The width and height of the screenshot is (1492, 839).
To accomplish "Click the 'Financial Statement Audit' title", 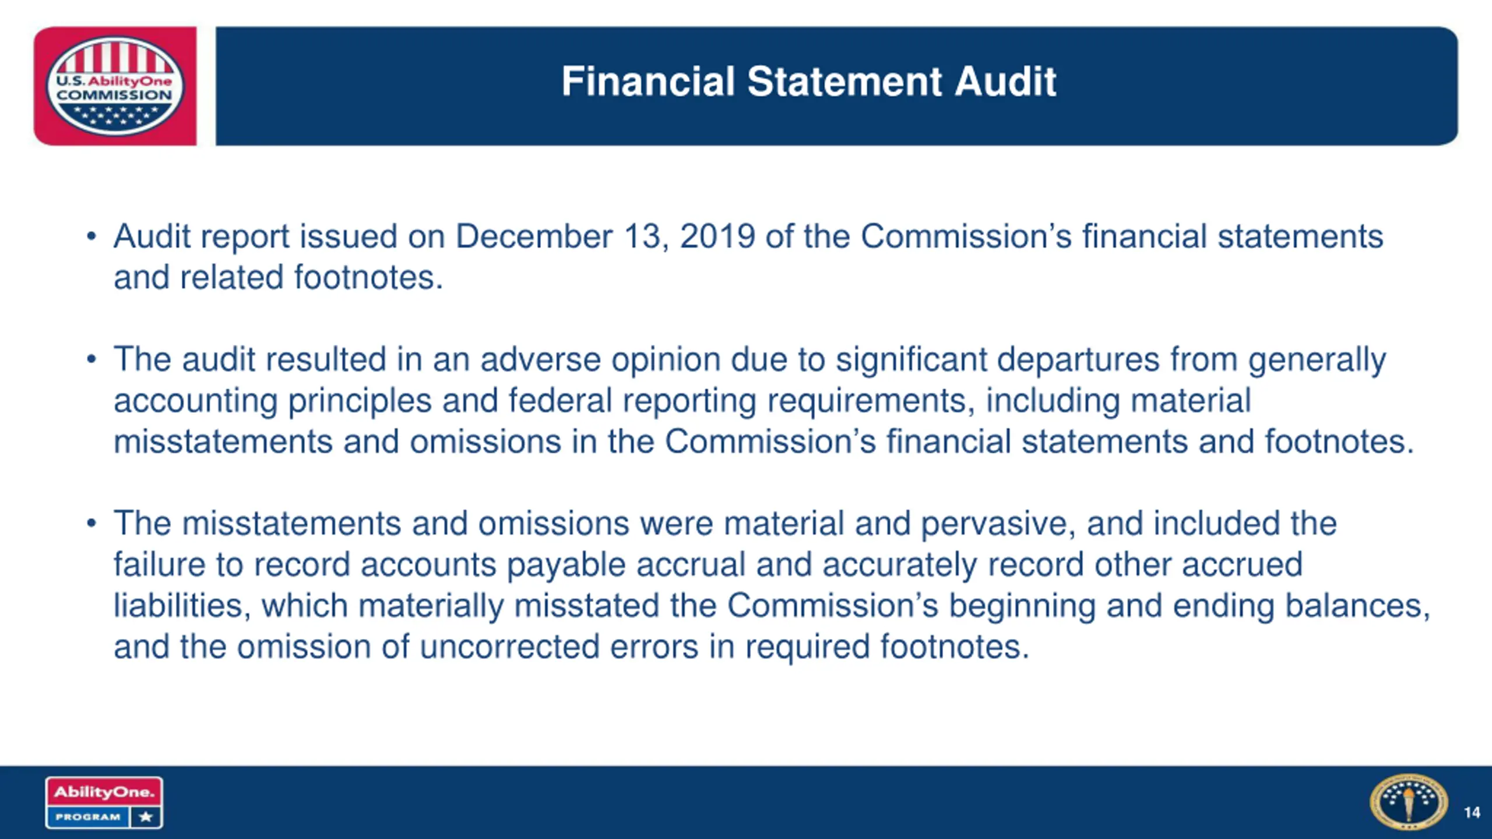I will tap(808, 82).
